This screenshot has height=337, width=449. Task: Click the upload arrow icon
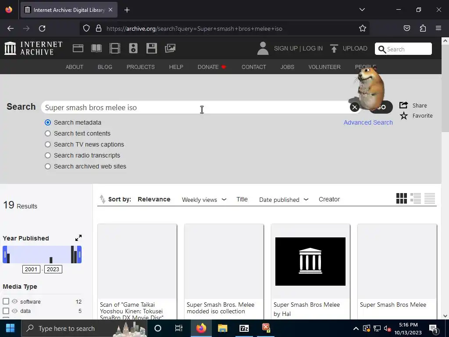[334, 48]
